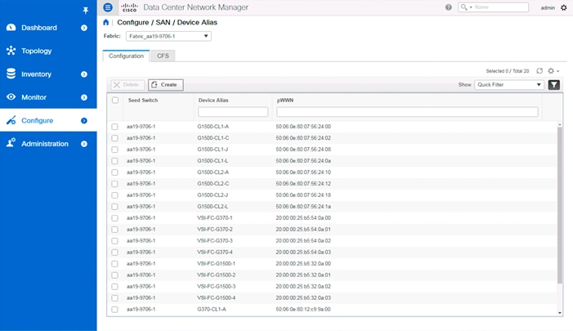This screenshot has width=573, height=331.
Task: Expand Dashboard submenu arrow
Action: coord(84,28)
